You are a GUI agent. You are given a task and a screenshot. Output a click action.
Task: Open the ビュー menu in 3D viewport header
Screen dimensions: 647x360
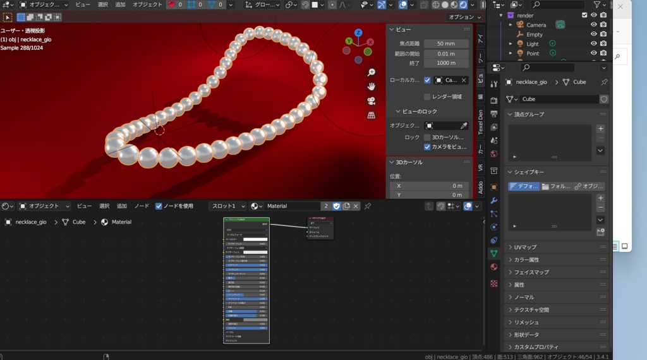point(83,4)
